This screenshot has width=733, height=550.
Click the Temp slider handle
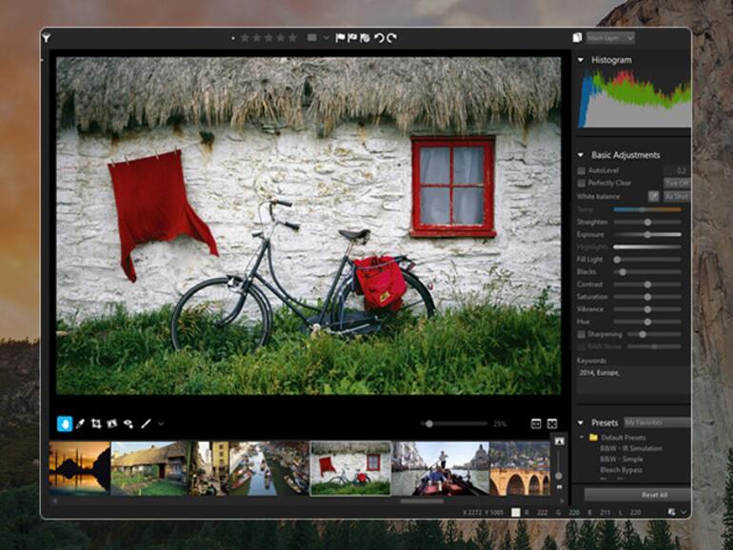pos(644,209)
